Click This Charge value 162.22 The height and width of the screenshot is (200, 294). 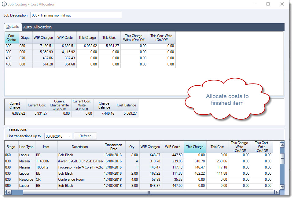(x=195, y=173)
